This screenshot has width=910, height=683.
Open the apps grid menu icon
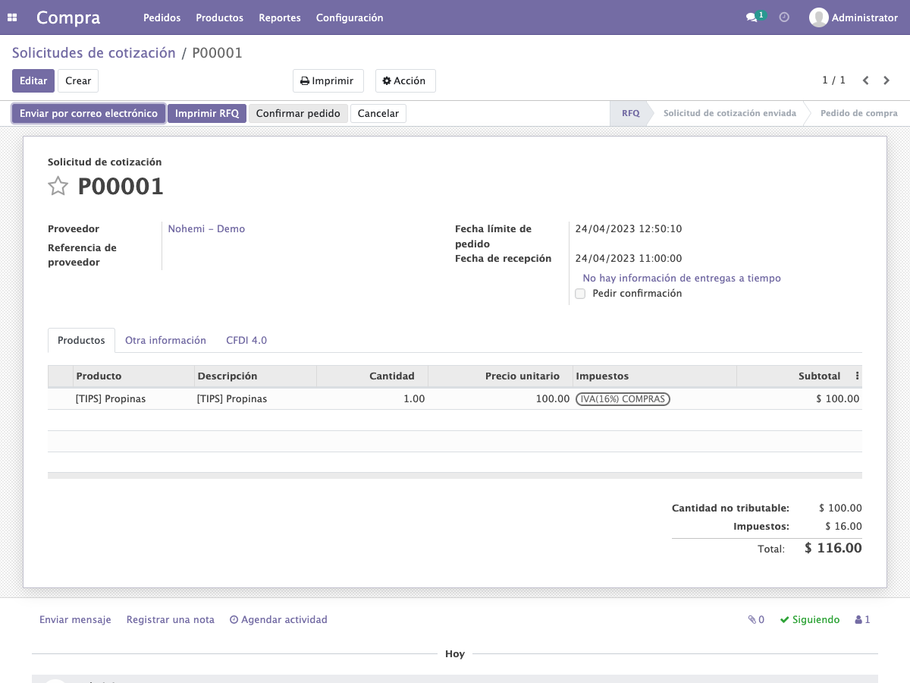point(12,17)
